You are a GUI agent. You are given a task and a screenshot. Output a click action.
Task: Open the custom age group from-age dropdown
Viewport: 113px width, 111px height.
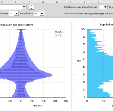(105, 7)
